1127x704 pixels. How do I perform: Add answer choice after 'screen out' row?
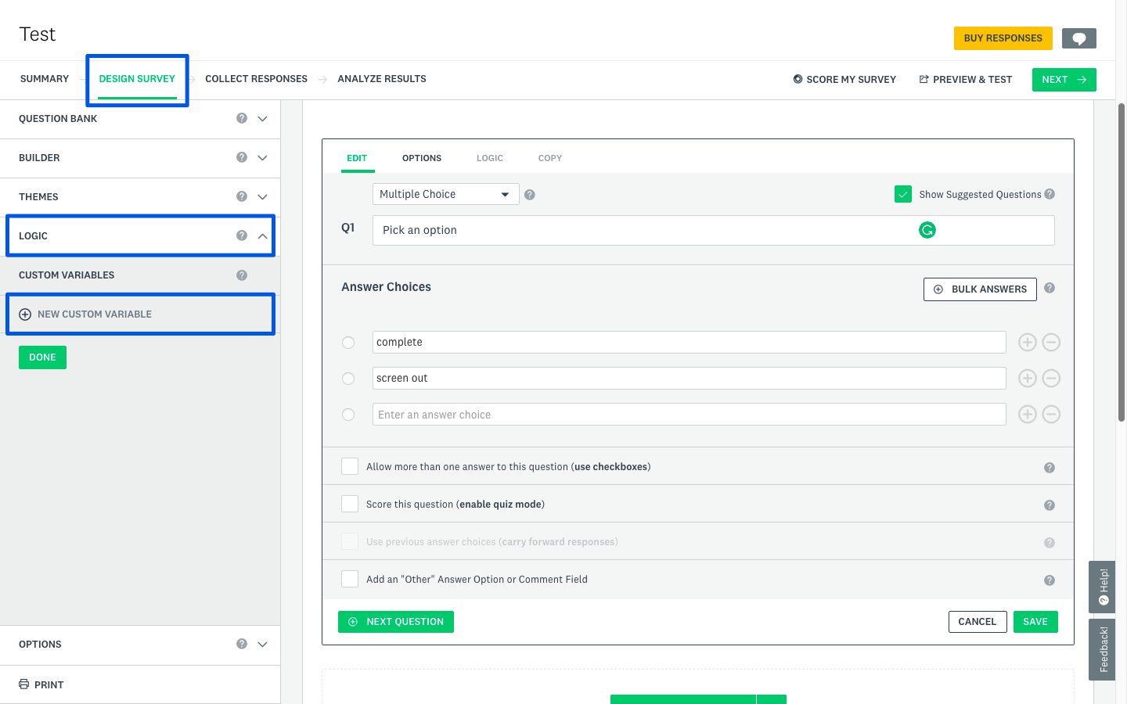point(1028,378)
